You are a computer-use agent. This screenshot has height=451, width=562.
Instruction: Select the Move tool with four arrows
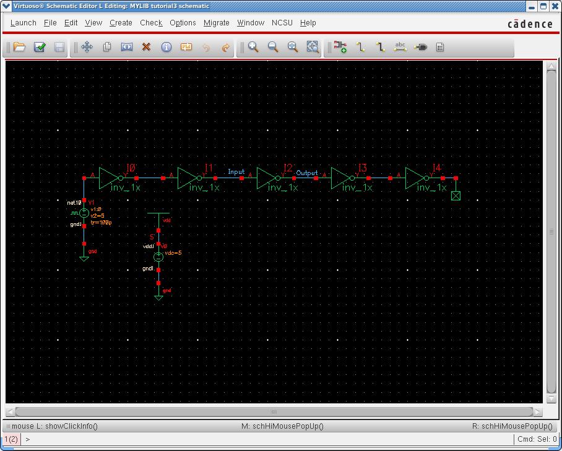pos(87,47)
